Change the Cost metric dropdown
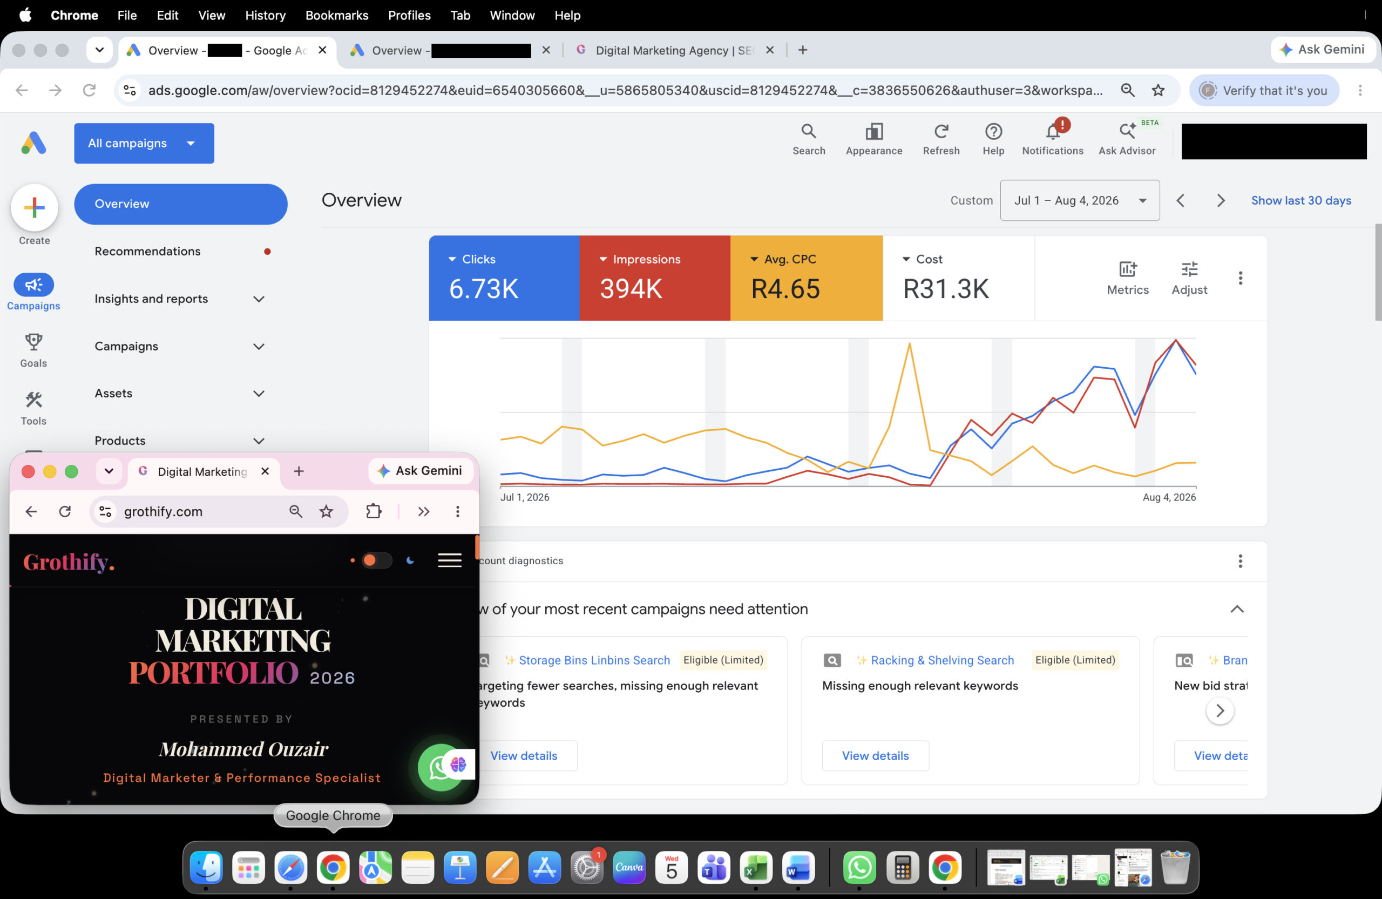1382x899 pixels. pos(922,259)
